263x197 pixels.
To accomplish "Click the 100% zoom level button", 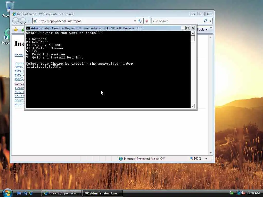I will 195,159.
